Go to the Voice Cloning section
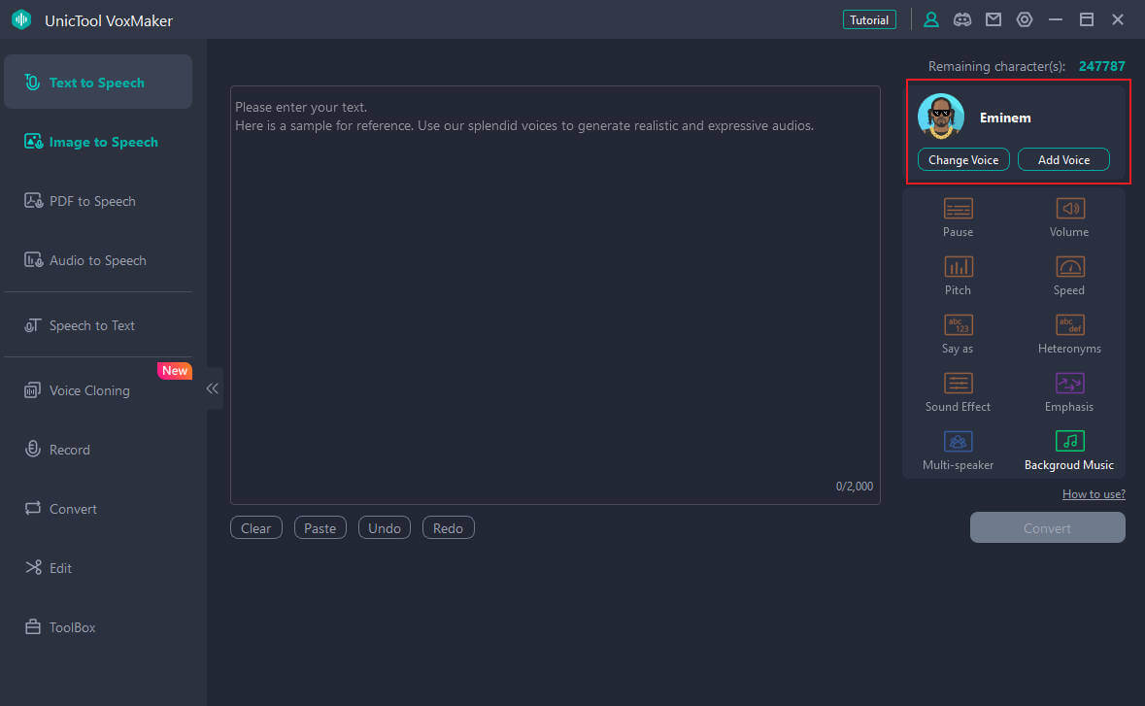 click(x=89, y=390)
